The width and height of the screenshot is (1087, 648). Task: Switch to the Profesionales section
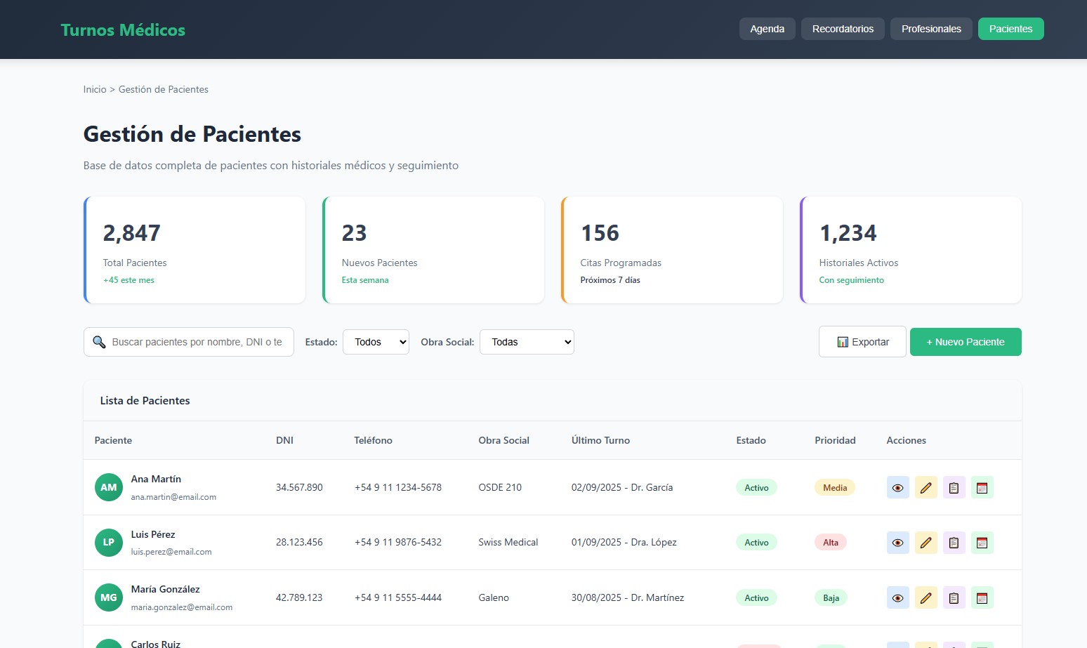(931, 29)
